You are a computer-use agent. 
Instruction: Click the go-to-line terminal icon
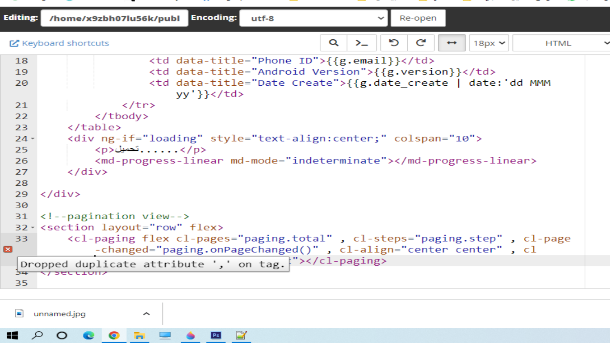pos(362,43)
